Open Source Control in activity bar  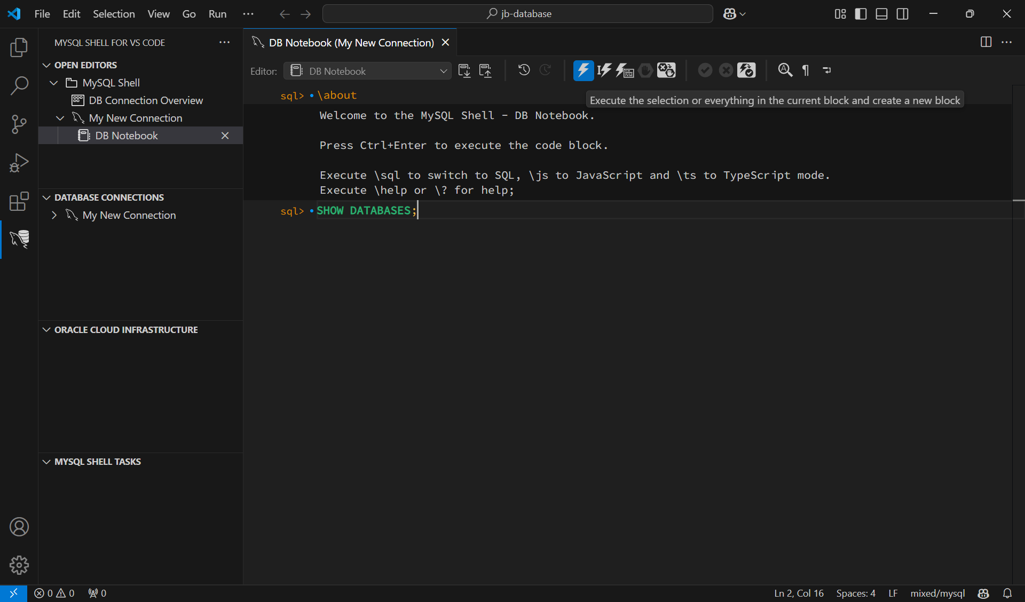(x=19, y=124)
